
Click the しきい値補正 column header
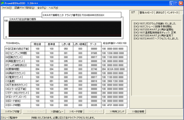[x=80, y=44]
